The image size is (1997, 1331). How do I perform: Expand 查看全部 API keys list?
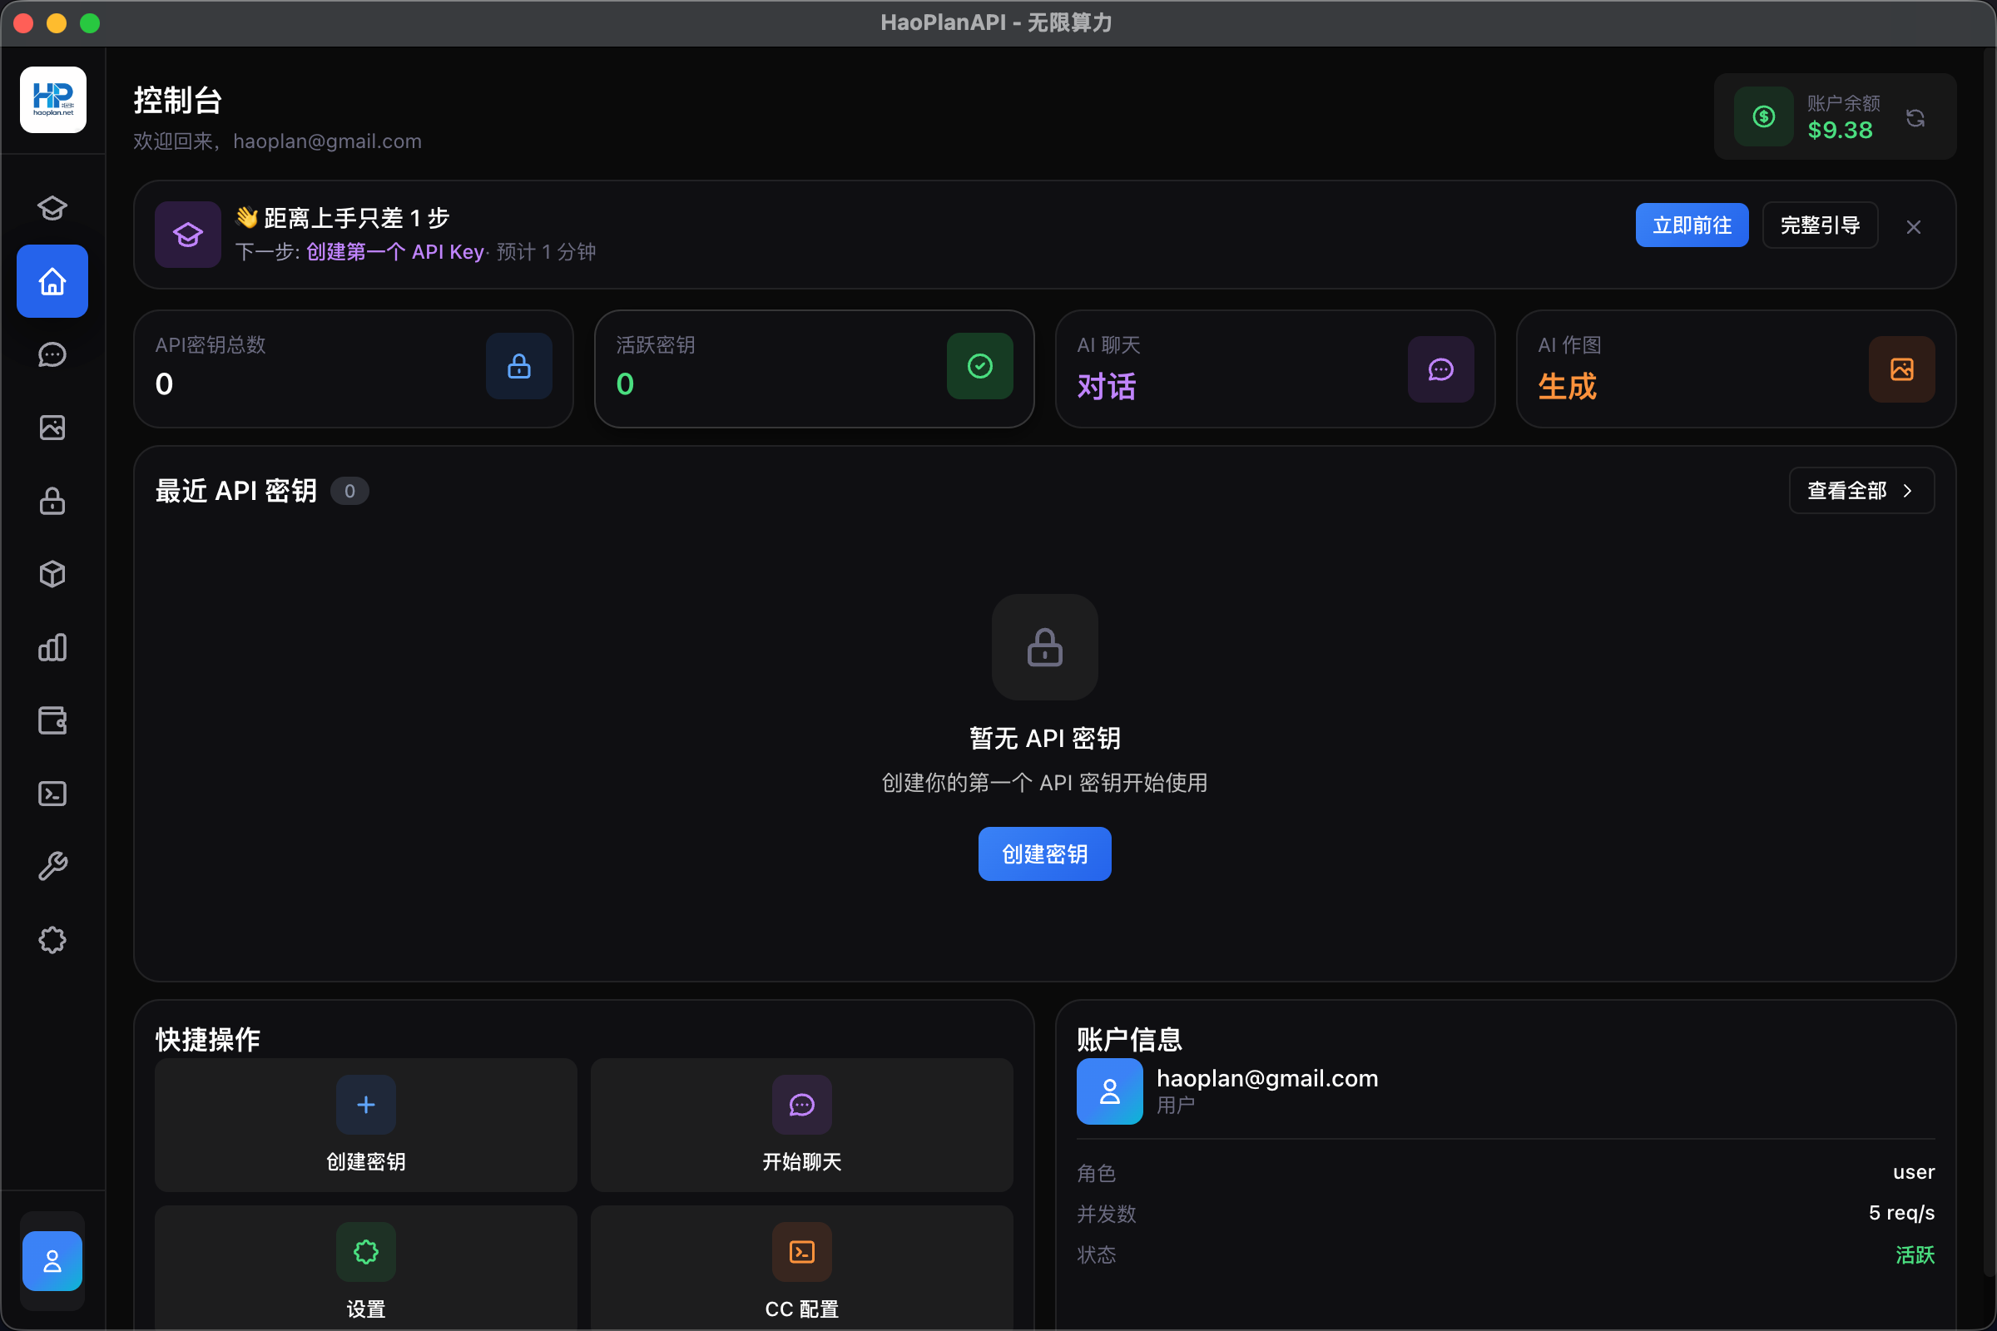(x=1862, y=491)
